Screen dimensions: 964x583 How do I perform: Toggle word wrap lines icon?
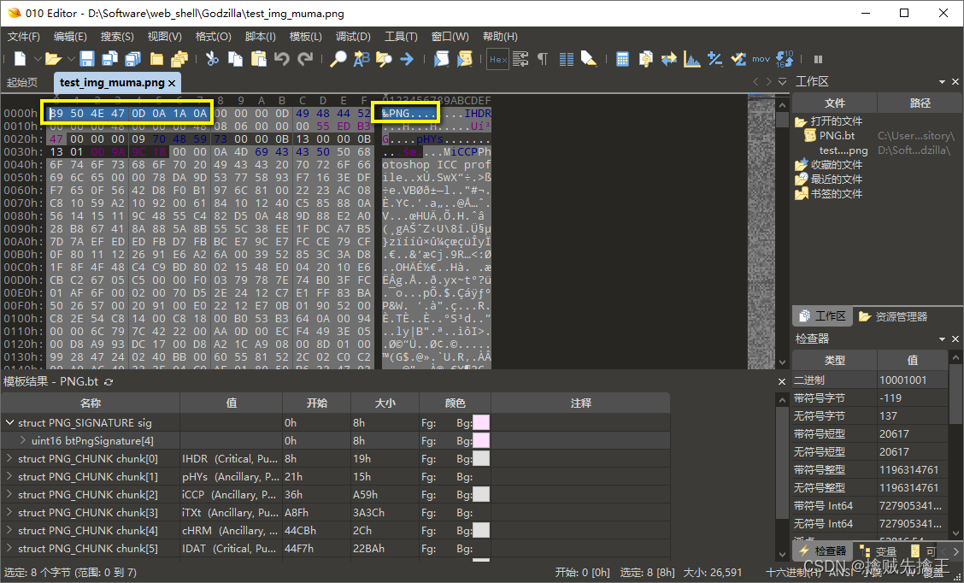[520, 59]
